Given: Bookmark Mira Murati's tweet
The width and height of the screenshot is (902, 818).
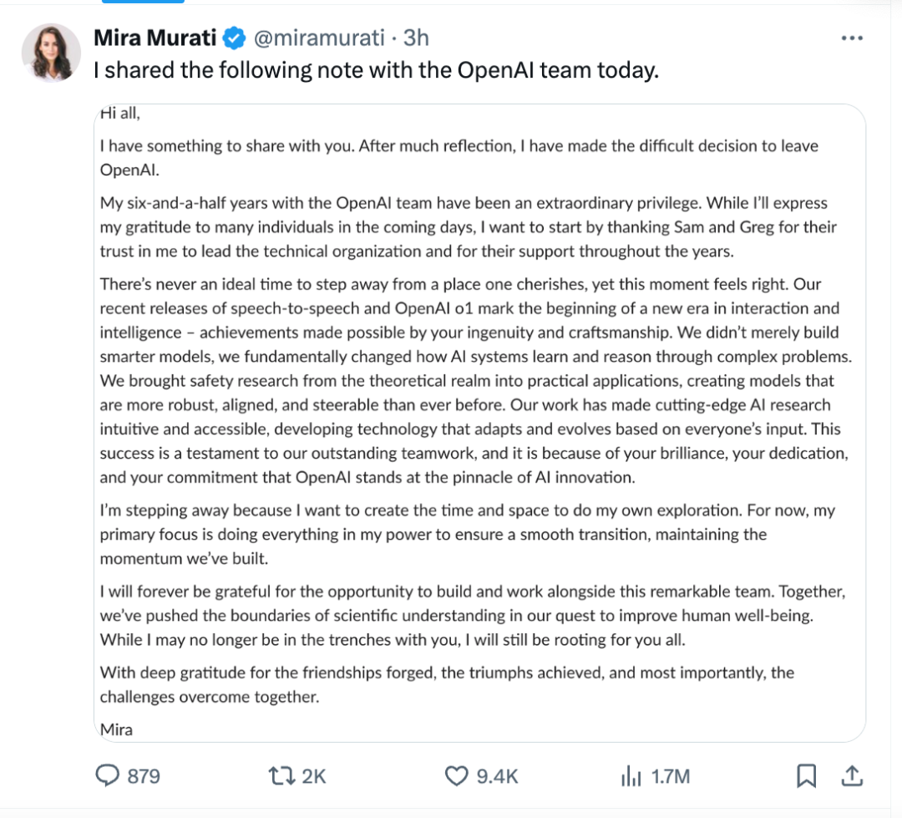Looking at the screenshot, I should coord(806,776).
